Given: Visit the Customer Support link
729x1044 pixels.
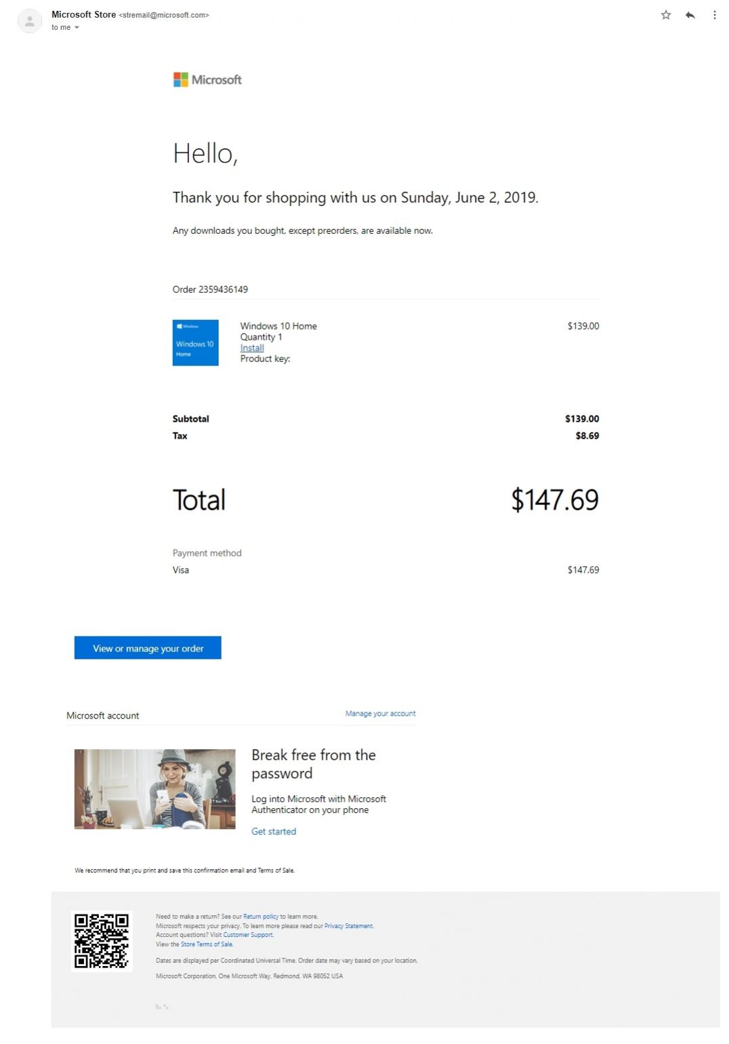Looking at the screenshot, I should 248,934.
